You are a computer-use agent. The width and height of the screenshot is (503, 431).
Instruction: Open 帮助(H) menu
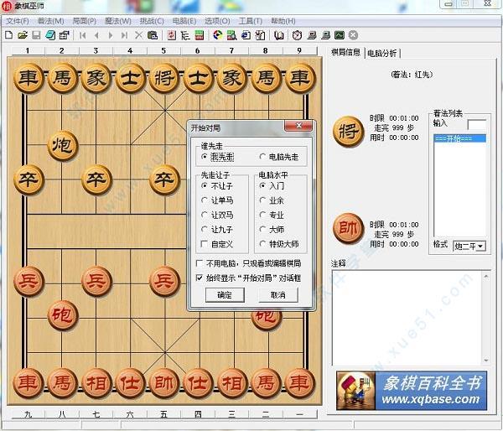[283, 21]
